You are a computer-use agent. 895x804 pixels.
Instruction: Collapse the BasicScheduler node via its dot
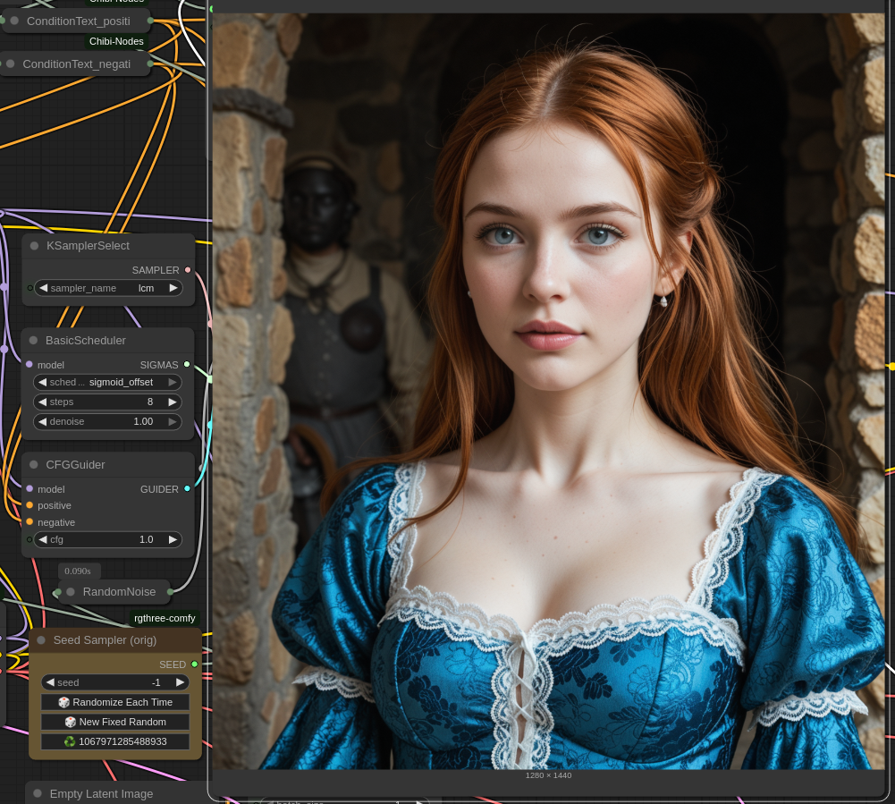click(x=34, y=341)
